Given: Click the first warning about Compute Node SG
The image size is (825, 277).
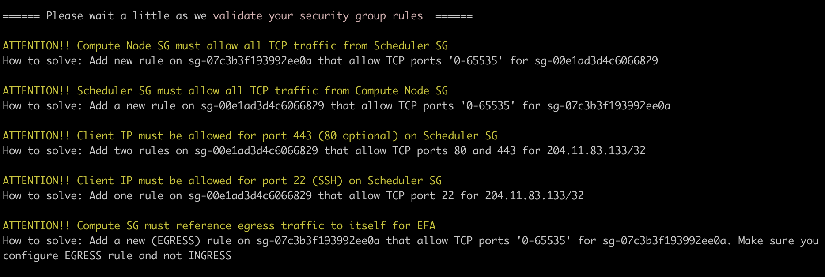Looking at the screenshot, I should (225, 46).
